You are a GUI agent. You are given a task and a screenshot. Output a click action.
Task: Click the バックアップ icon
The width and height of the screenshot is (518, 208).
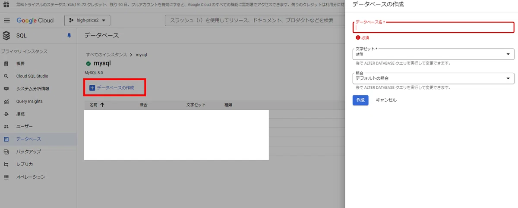[6, 152]
